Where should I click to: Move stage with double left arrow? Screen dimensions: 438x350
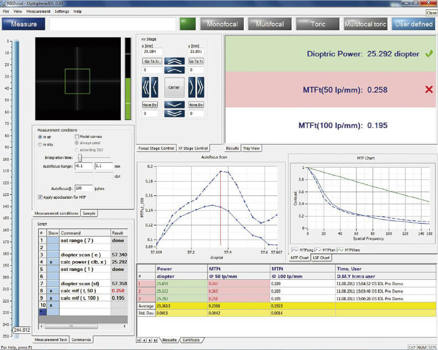(x=146, y=87)
